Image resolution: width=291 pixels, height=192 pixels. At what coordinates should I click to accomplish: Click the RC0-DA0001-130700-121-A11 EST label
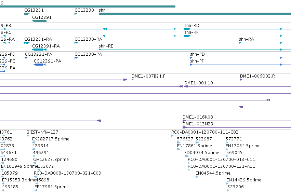pyautogui.click(x=221, y=166)
